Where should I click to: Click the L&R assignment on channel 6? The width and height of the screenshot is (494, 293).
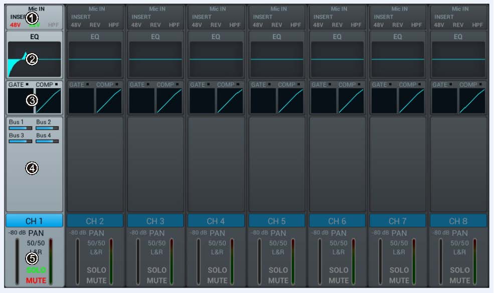pos(339,252)
